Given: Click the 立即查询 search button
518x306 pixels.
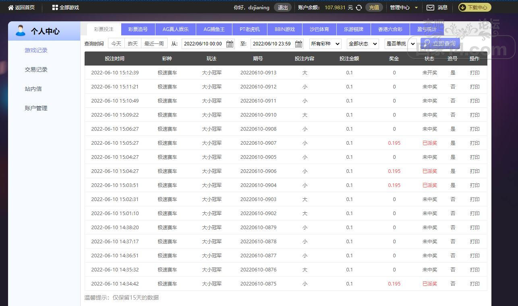Looking at the screenshot, I should pos(440,43).
